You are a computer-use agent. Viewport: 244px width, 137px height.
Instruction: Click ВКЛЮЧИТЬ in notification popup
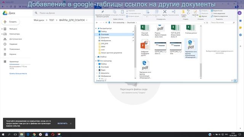[63, 123]
